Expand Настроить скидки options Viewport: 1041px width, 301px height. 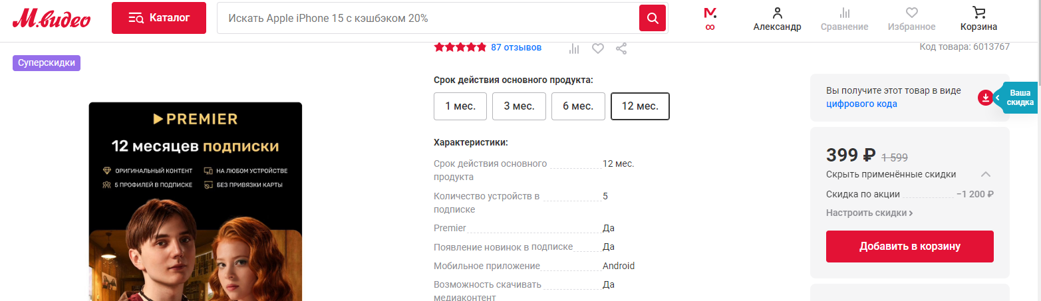[x=869, y=213]
